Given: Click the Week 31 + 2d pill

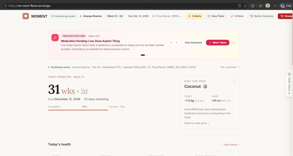Looking at the screenshot, I should (x=115, y=16).
